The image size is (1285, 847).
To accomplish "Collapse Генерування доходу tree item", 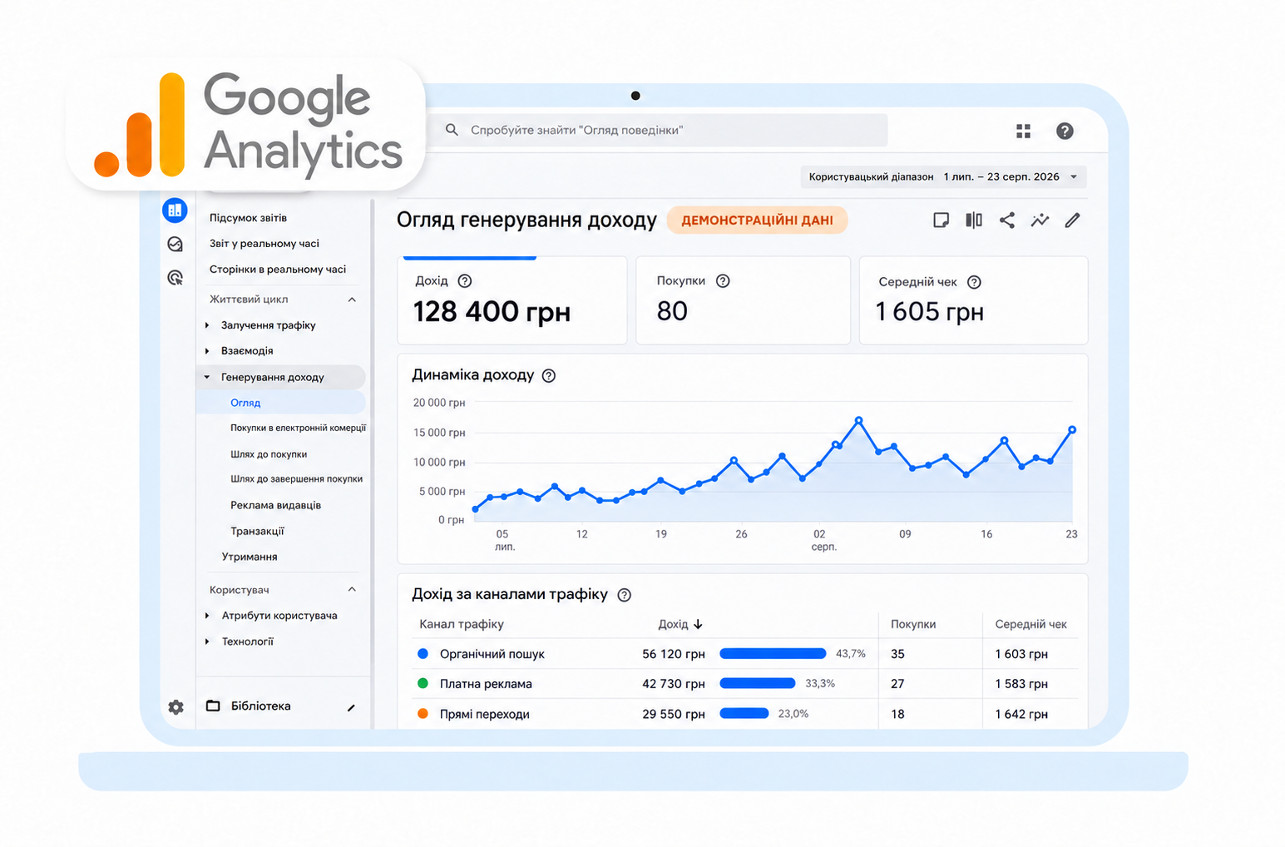I will [207, 377].
